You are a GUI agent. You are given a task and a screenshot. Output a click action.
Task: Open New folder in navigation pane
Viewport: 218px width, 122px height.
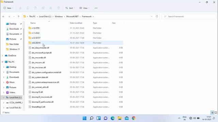coord(13,44)
